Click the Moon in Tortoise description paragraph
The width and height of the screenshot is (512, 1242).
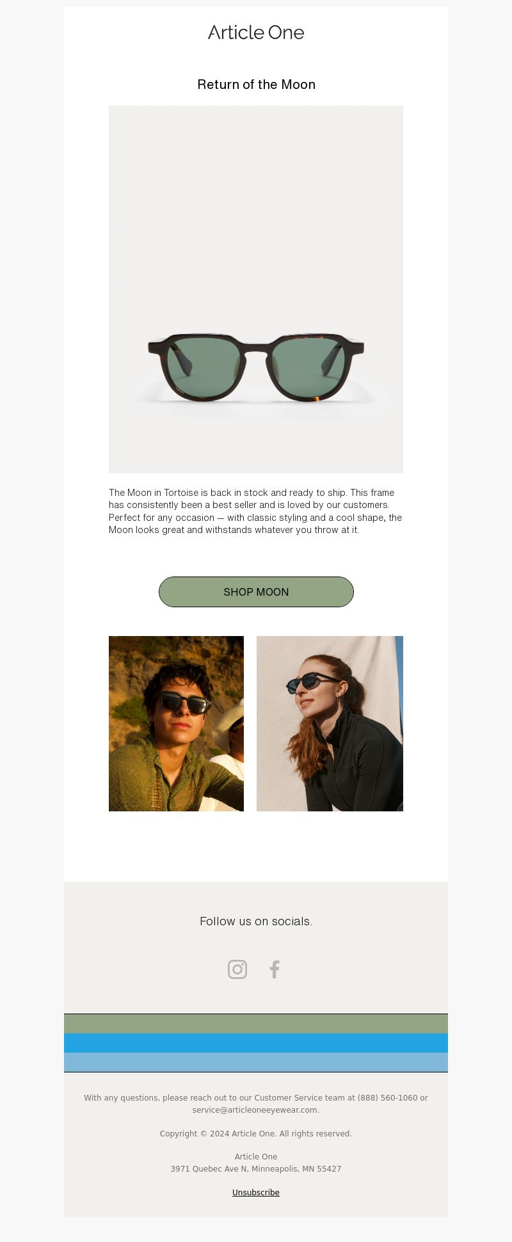[x=255, y=511]
